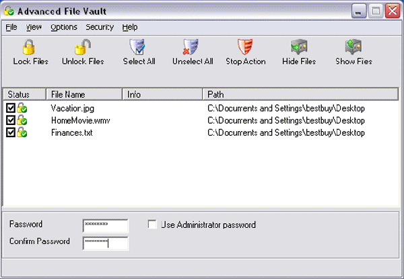Minimize the Advanced File Vault window
The image size is (404, 279).
click(x=359, y=11)
